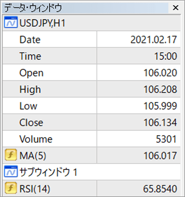Select the Close price 106.134

click(x=160, y=122)
